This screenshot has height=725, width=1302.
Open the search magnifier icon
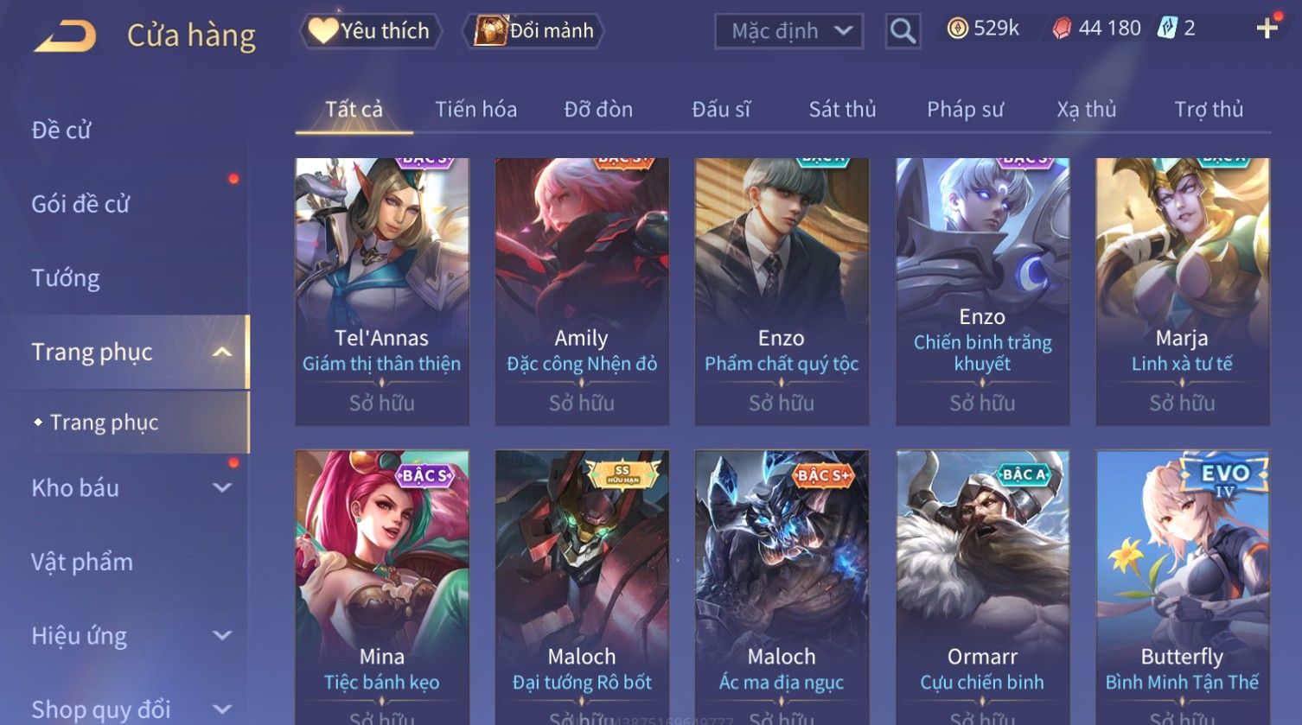click(x=903, y=32)
